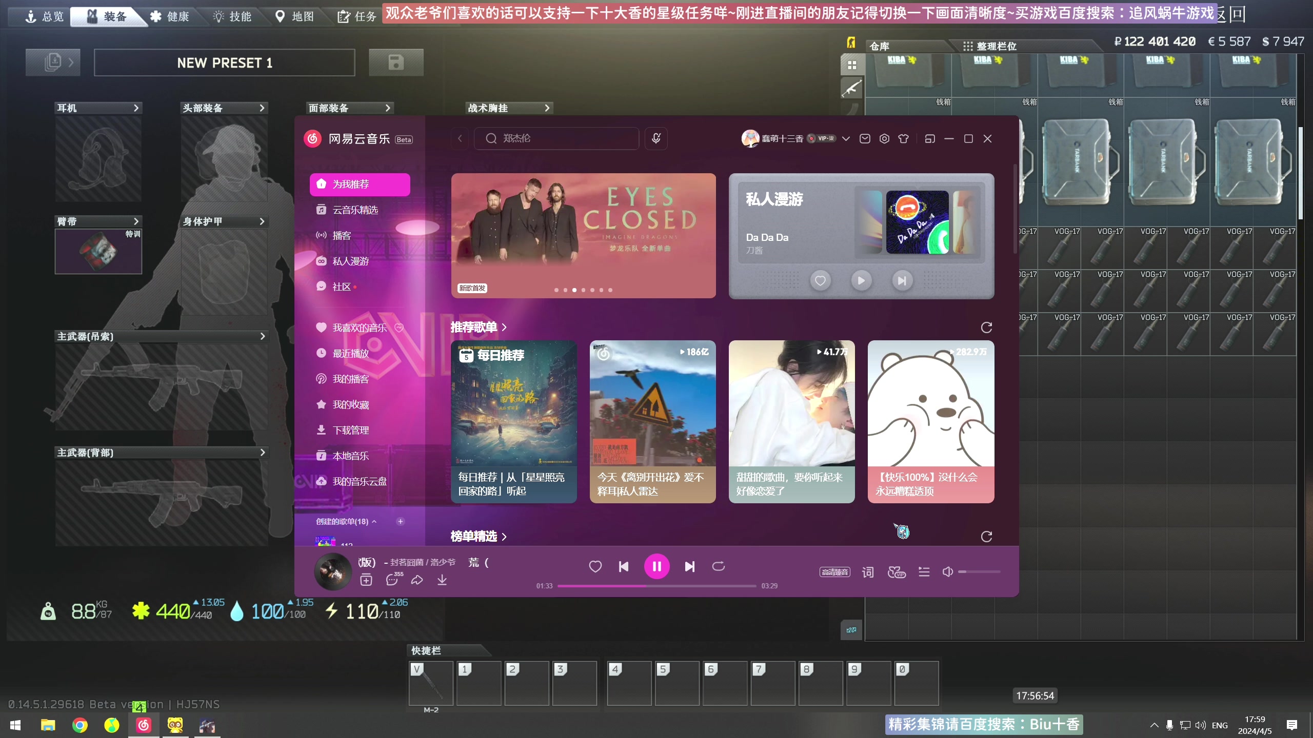Image resolution: width=1313 pixels, height=738 pixels.
Task: Switch to mini player mode
Action: [x=930, y=138]
